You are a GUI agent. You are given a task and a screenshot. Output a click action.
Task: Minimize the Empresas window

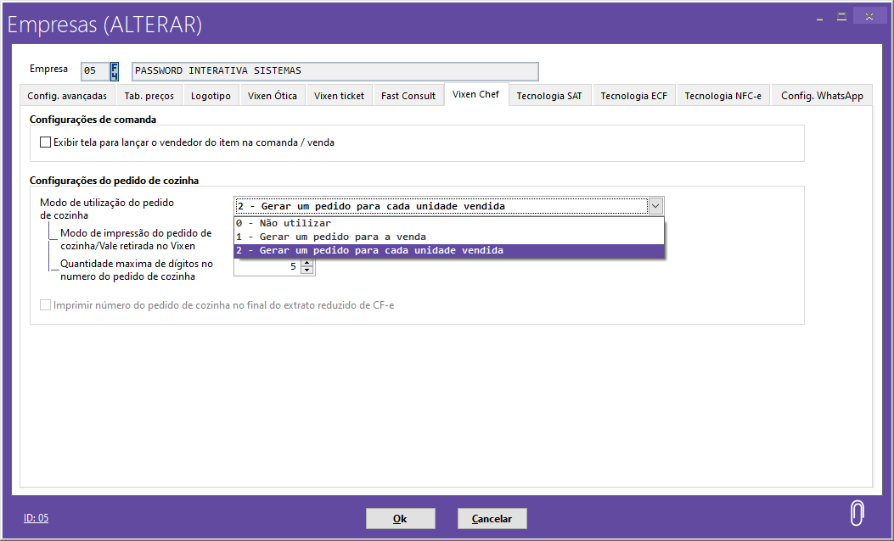click(818, 16)
